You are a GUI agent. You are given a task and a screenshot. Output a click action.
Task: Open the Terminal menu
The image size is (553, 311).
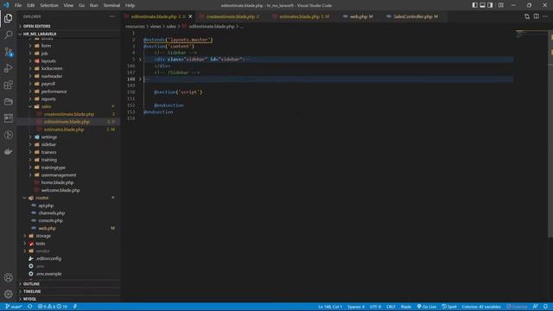pos(111,5)
